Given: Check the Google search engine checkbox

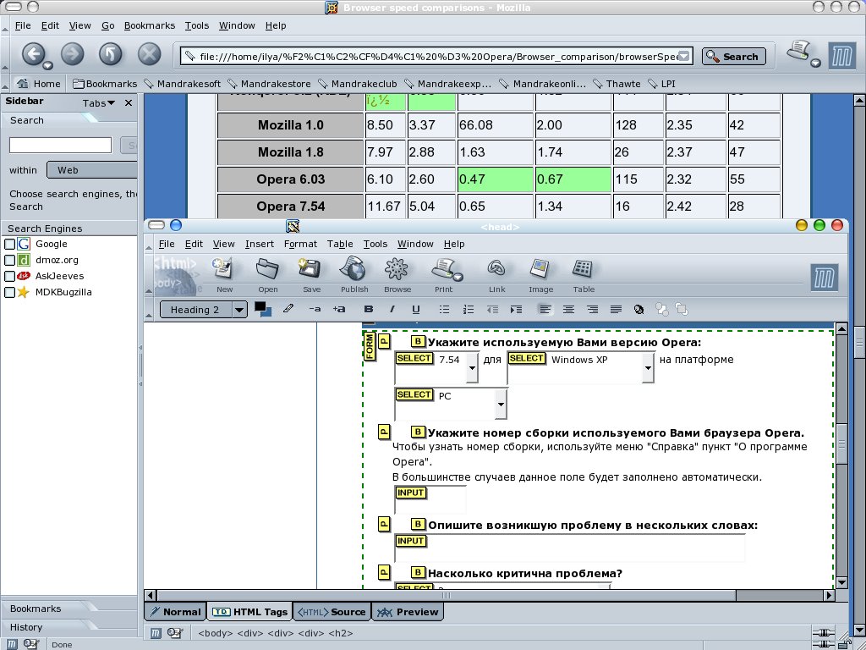Looking at the screenshot, I should 10,245.
